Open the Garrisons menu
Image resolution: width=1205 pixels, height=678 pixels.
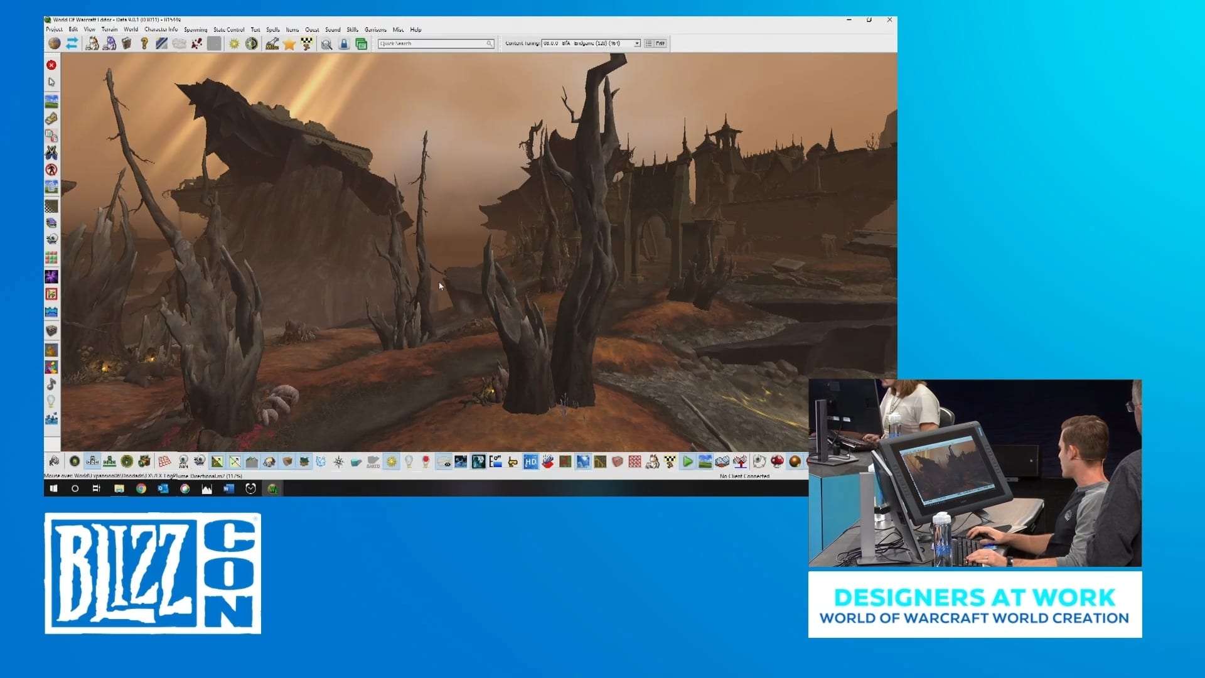pos(375,30)
